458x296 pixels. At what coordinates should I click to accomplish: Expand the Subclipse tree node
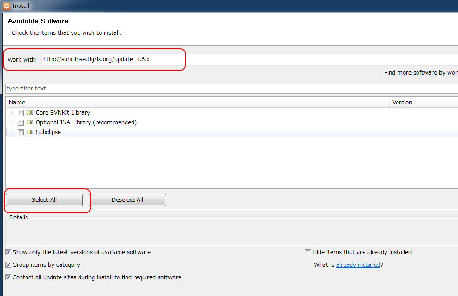12,133
